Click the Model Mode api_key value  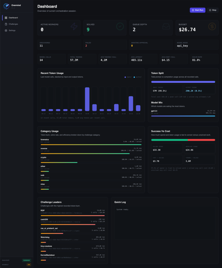[x=182, y=46]
